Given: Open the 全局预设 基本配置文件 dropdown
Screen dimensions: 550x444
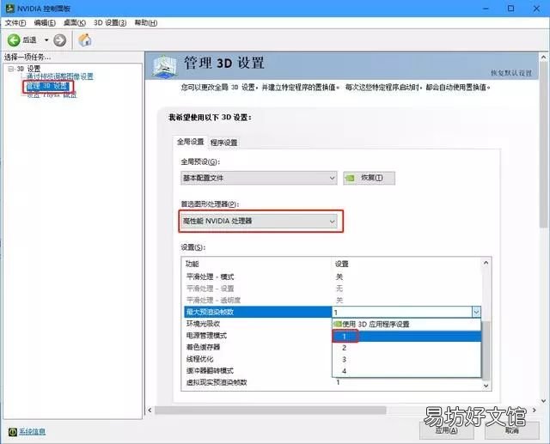Looking at the screenshot, I should [259, 178].
